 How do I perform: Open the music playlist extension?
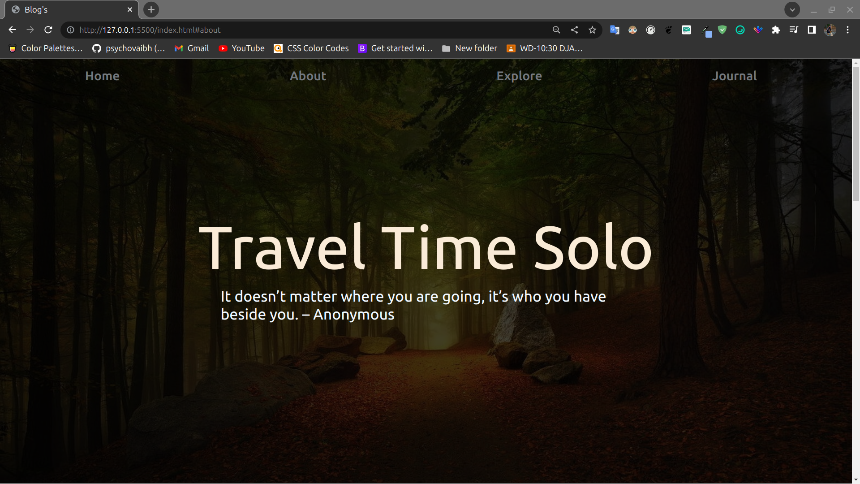coord(794,30)
